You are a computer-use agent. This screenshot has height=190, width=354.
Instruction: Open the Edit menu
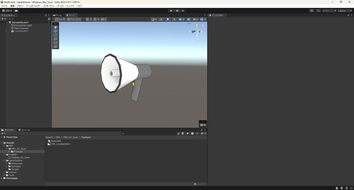[x=12, y=6]
